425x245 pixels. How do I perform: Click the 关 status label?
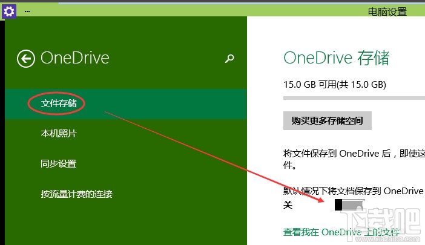(288, 205)
